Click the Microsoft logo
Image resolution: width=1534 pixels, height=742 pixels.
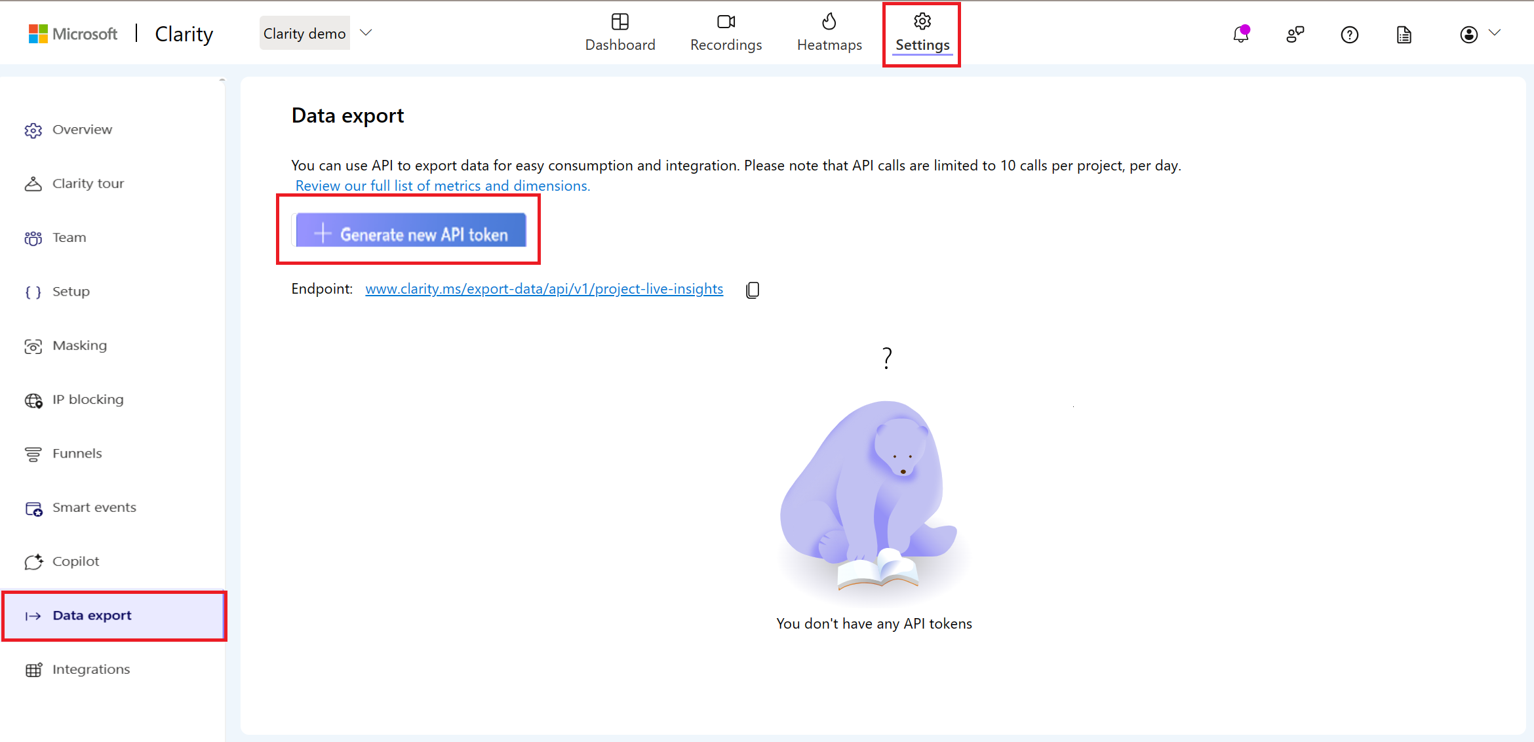point(72,33)
